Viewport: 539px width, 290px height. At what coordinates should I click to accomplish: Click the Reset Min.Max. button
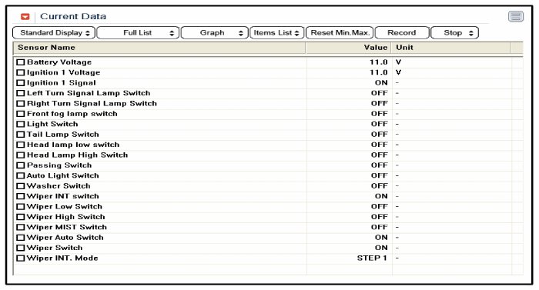(x=340, y=33)
